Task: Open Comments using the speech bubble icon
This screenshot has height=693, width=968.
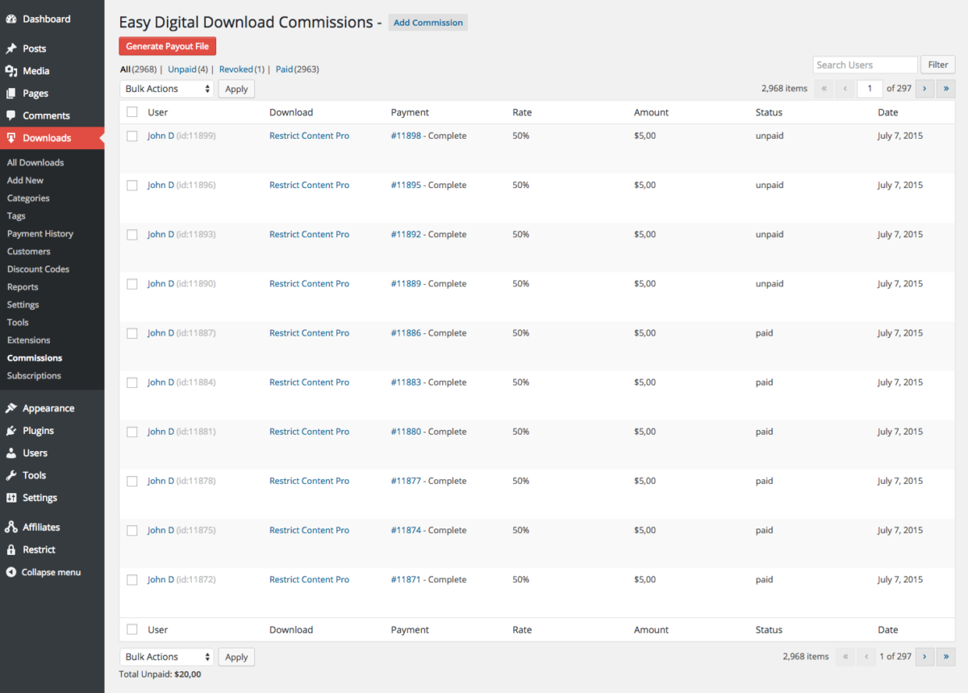Action: click(x=11, y=115)
